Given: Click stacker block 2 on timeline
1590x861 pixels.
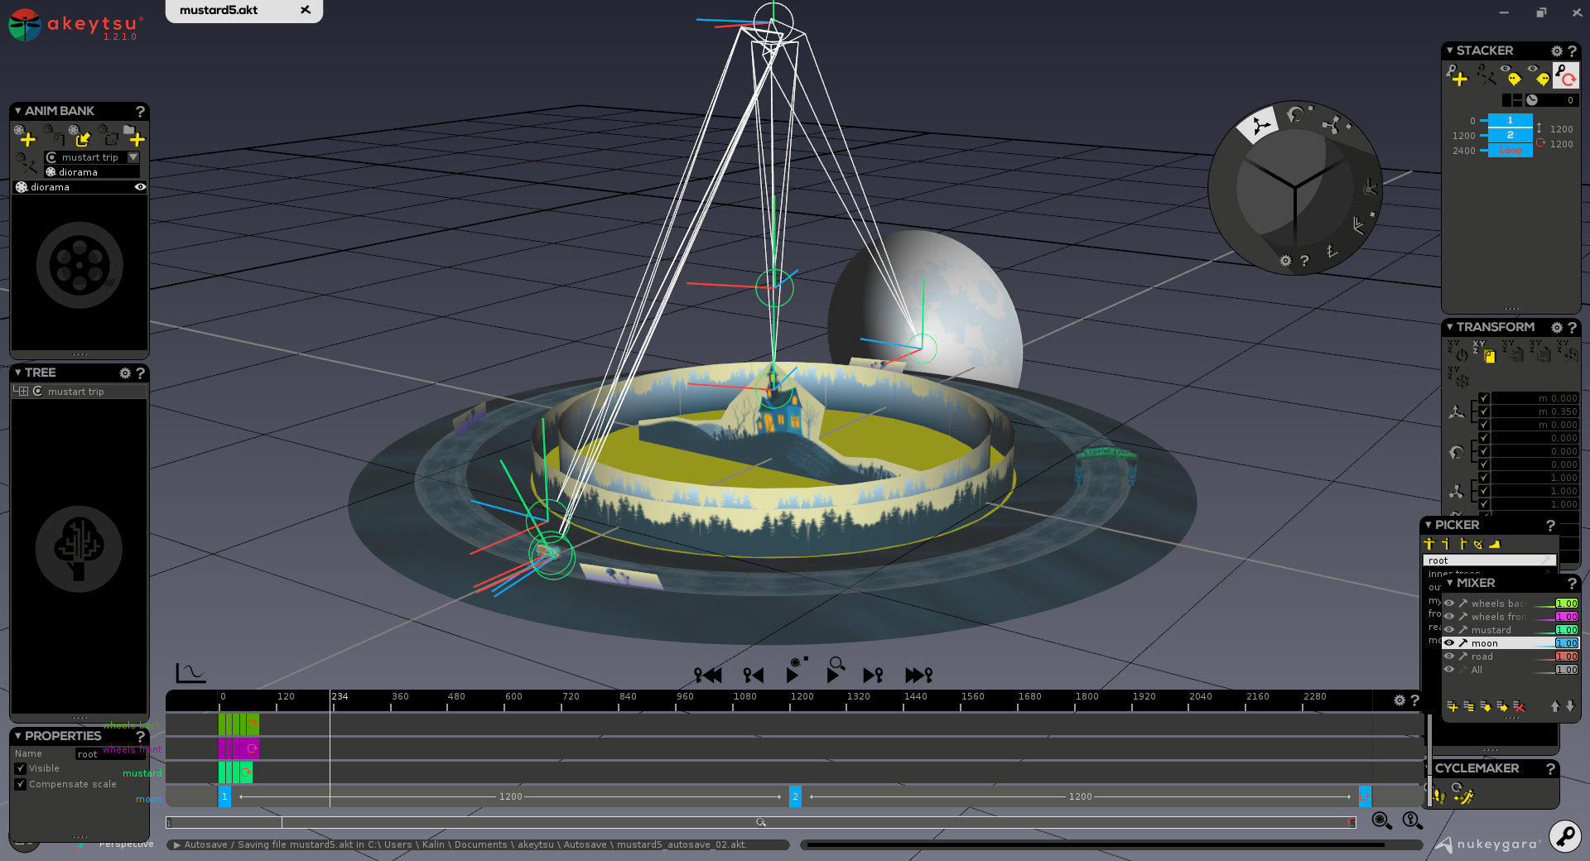Looking at the screenshot, I should [x=795, y=796].
